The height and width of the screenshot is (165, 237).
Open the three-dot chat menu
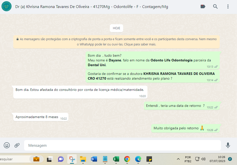pyautogui.click(x=228, y=6)
